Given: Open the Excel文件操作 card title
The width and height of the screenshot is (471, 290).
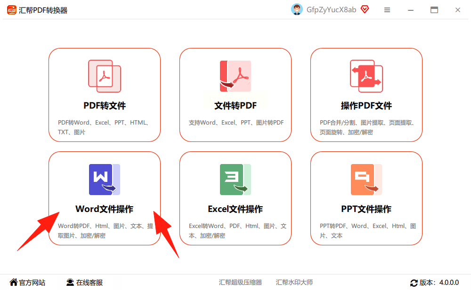Looking at the screenshot, I should pos(235,209).
